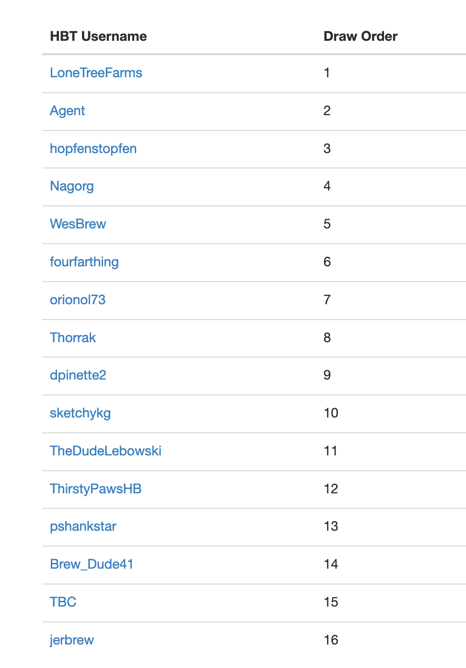
Task: Open the fourfarthing user link
Action: 84,262
